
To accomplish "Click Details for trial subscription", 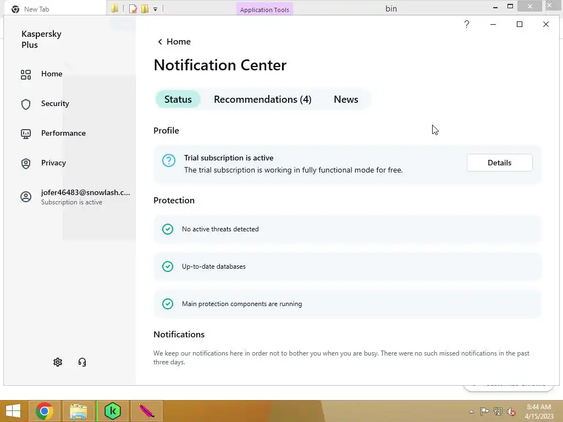I will click(499, 163).
